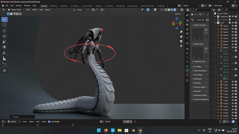The width and height of the screenshot is (239, 134).
Task: Open the Material properties tab
Action: 187,75
